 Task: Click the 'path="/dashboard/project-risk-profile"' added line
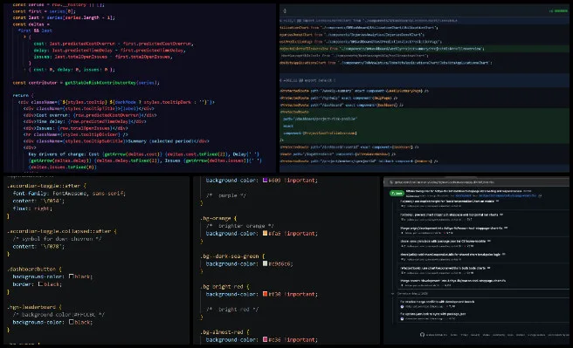[x=320, y=119]
